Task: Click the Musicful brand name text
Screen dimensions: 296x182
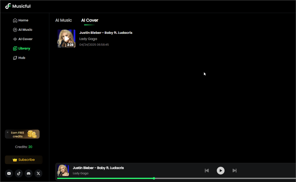Action: coord(21,6)
